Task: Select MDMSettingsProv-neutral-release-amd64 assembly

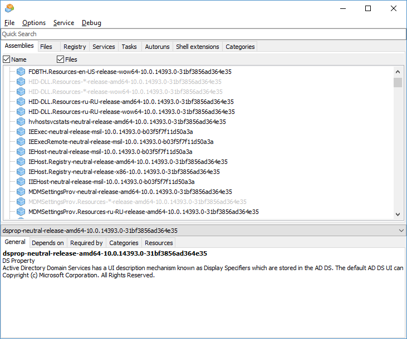Action: tap(130, 192)
